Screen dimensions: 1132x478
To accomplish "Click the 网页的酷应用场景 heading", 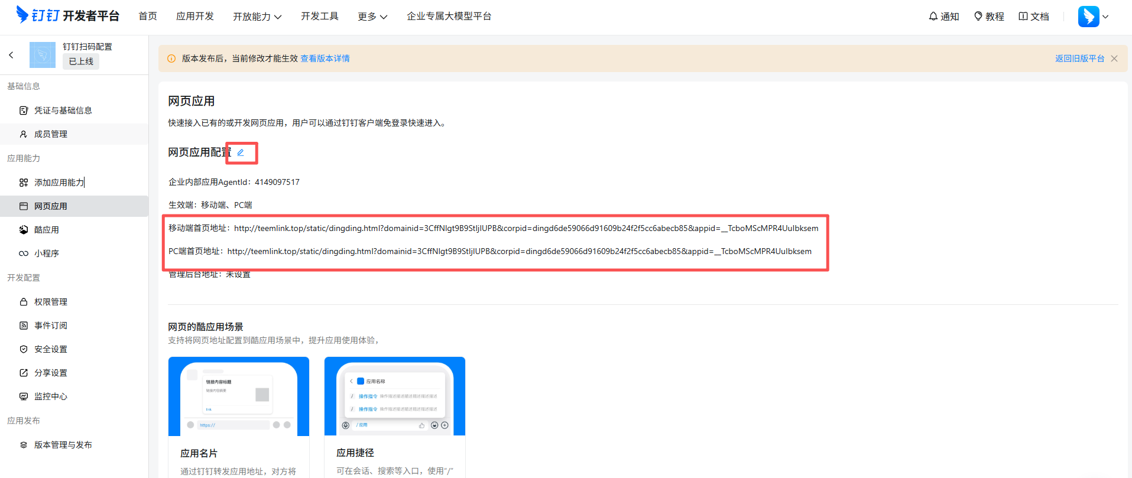I will click(x=206, y=327).
